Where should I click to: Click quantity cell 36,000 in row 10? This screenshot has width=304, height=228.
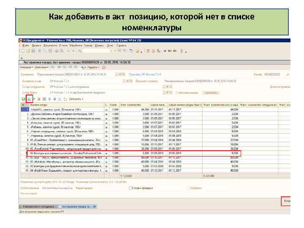(x=135, y=149)
